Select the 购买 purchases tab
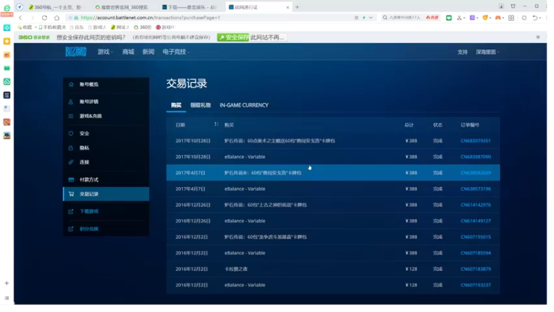 click(176, 105)
